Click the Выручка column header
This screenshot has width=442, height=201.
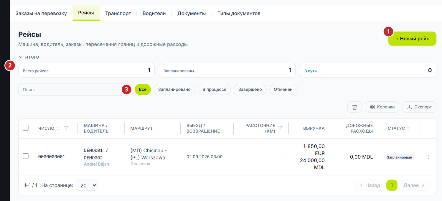(314, 128)
